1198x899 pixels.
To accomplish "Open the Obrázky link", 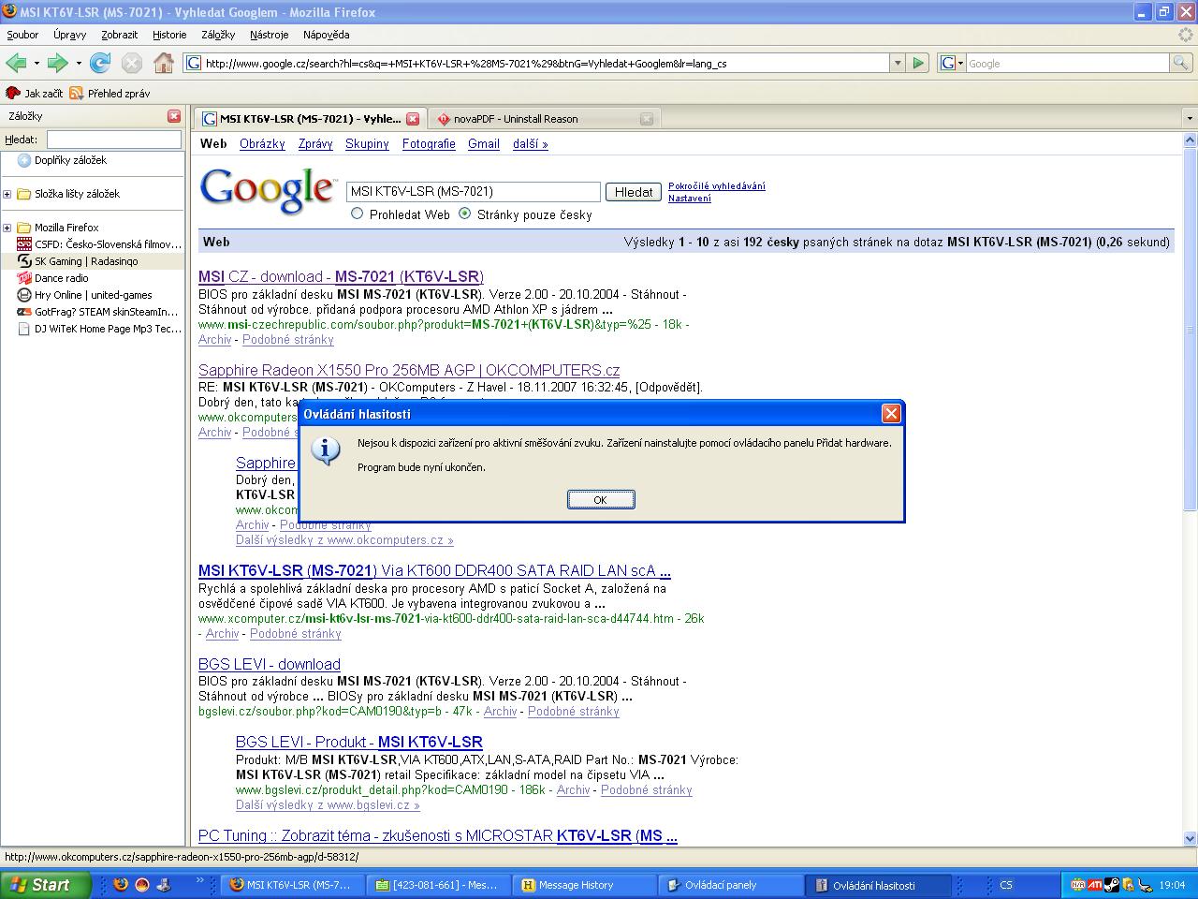I will coord(262,144).
